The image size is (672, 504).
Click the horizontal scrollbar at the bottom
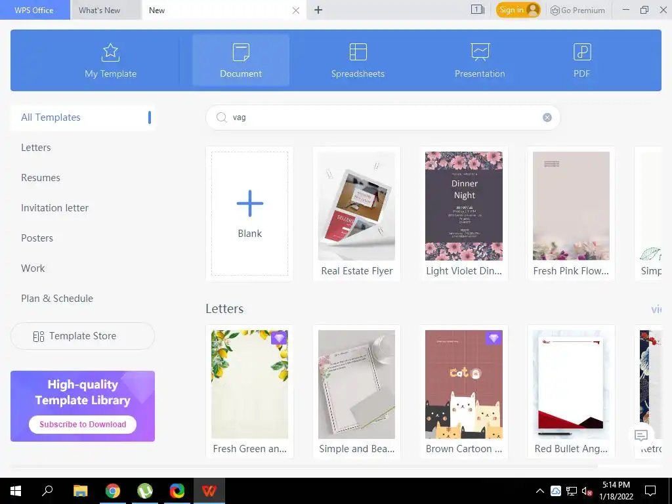point(303,466)
